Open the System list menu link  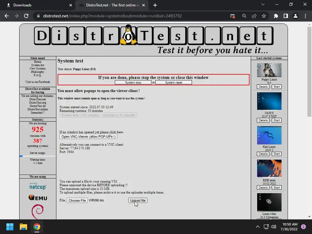tap(37, 65)
